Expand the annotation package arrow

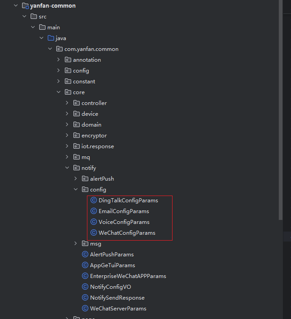tap(59, 60)
